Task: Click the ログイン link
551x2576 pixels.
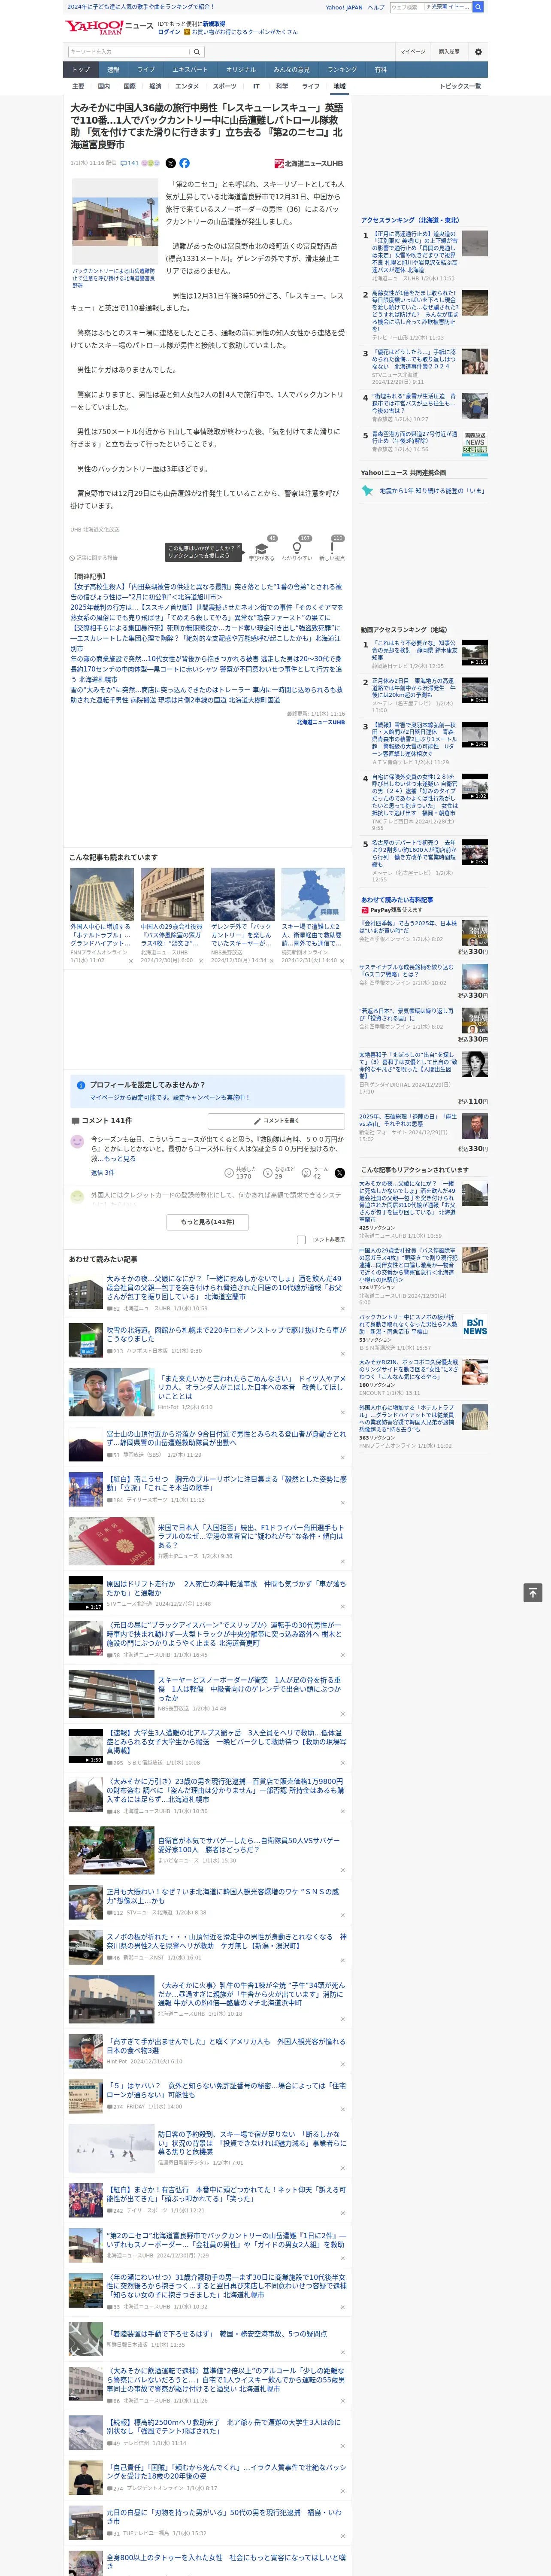Action: (169, 32)
